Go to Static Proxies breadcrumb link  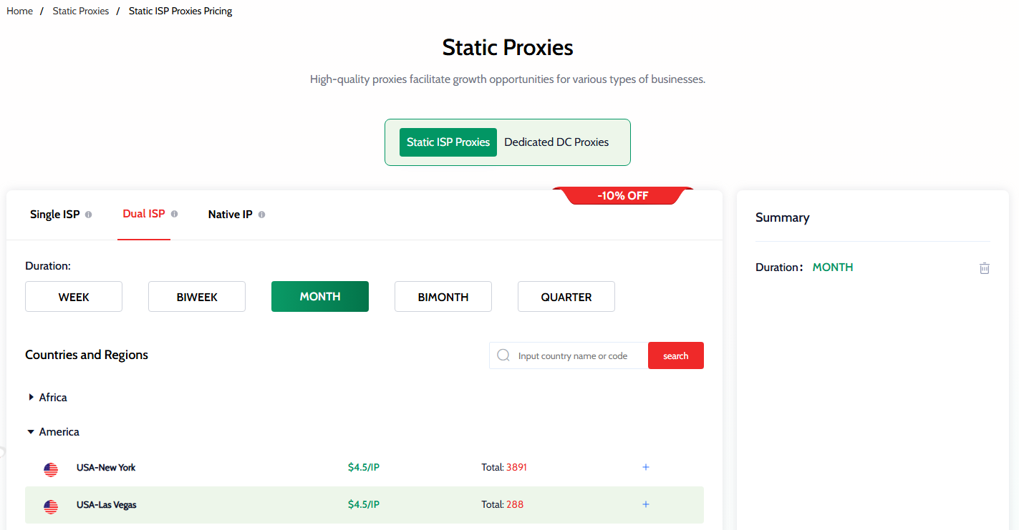(x=81, y=11)
